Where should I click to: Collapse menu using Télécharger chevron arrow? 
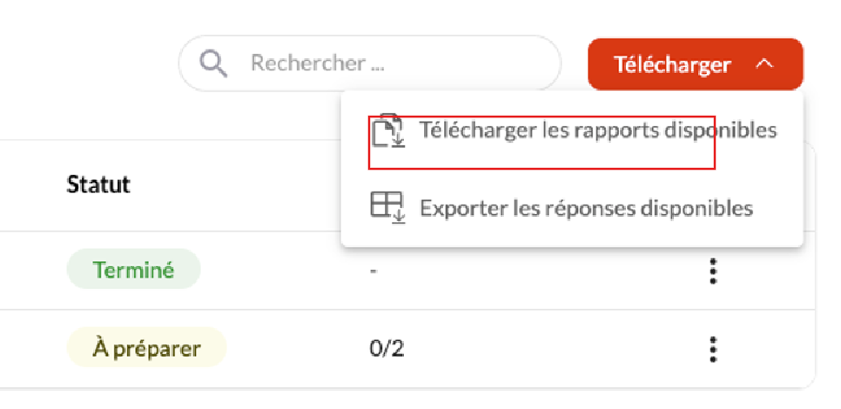coord(764,64)
